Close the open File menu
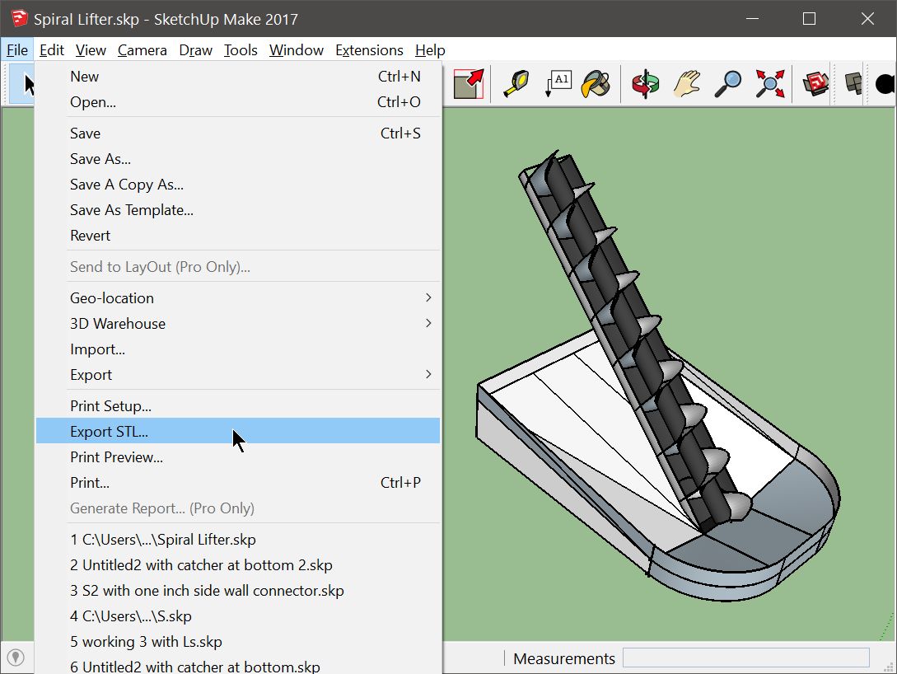 17,50
